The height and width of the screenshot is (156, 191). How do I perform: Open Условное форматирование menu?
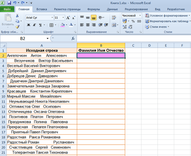pyautogui.click(x=167, y=15)
